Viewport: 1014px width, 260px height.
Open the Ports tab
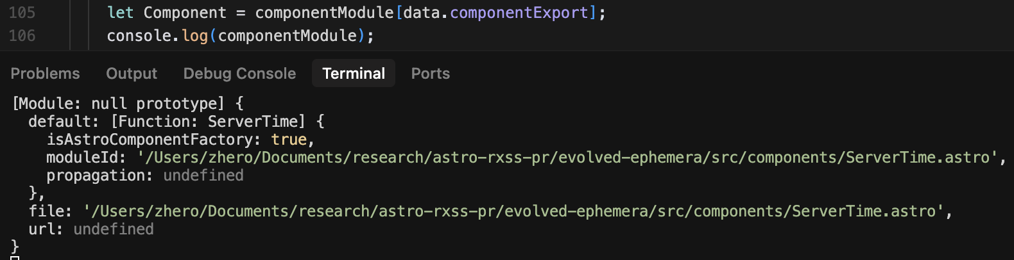pos(430,74)
